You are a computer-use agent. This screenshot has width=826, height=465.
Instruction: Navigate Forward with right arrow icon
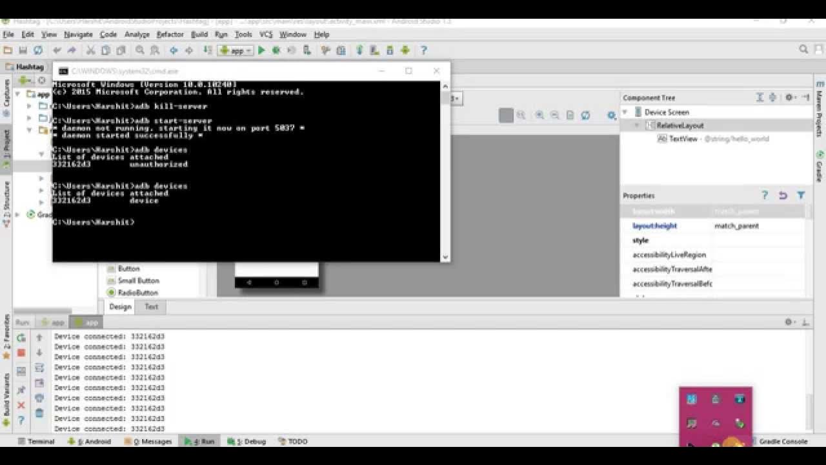(188, 50)
